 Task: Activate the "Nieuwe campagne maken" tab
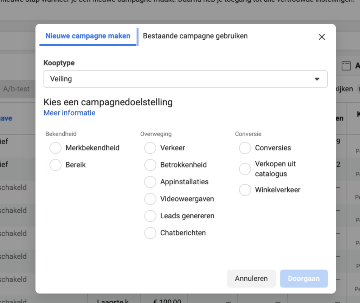tap(88, 36)
